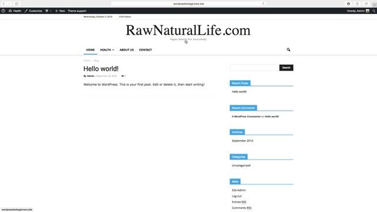This screenshot has height=212, width=377.
Task: Open the Customize theme option
Action: point(33,11)
